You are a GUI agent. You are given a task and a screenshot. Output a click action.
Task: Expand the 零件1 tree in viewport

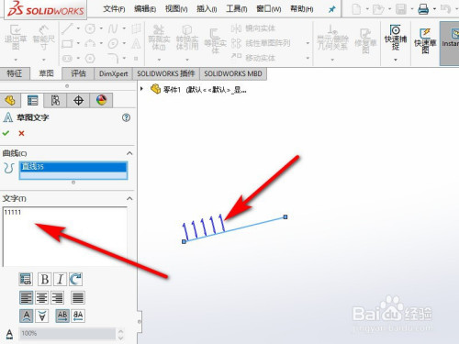[x=141, y=89]
